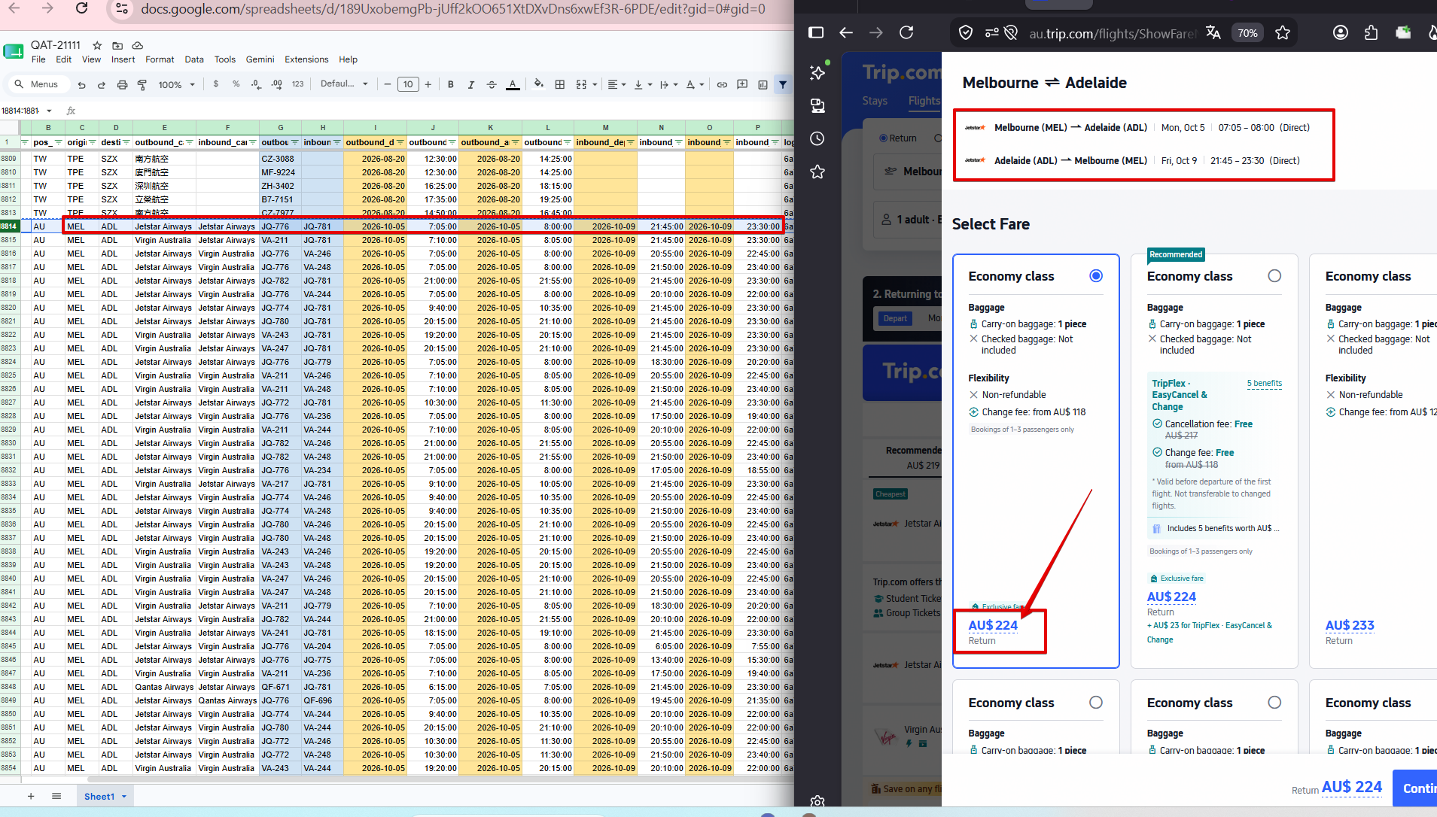The image size is (1437, 817).
Task: Open the Data menu in Sheets
Action: tap(194, 59)
